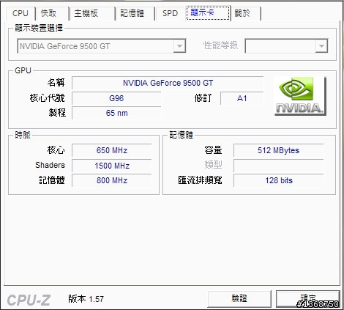Open the SPD tab
The image size is (344, 310).
171,13
